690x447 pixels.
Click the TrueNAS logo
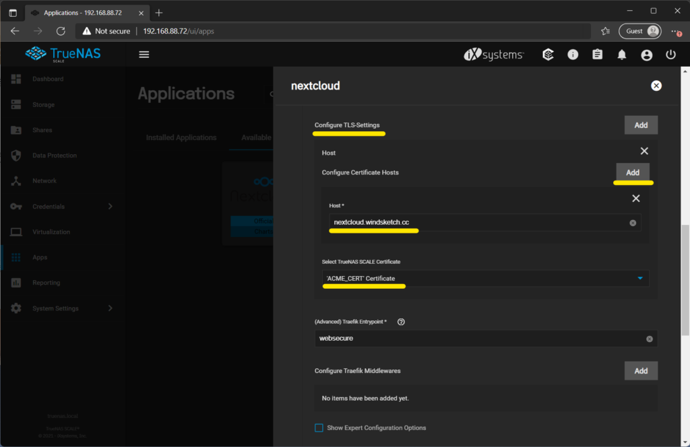pyautogui.click(x=63, y=54)
